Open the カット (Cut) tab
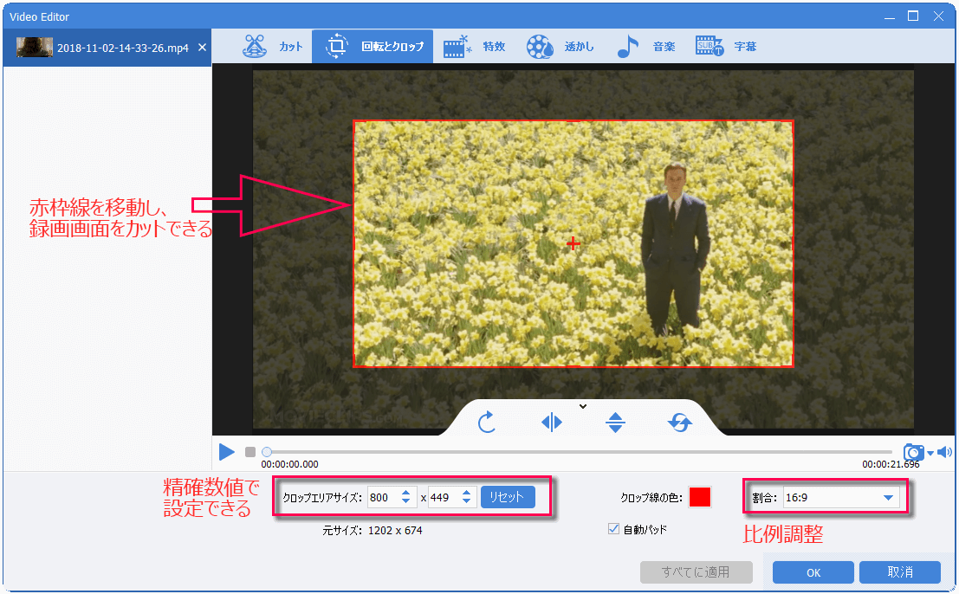Screen dimensions: 959x594 coord(272,47)
